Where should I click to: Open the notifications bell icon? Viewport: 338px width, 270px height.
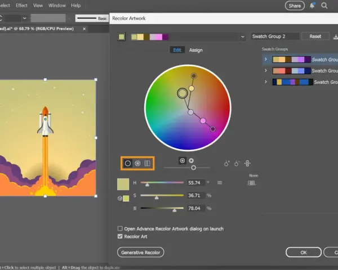pos(312,6)
